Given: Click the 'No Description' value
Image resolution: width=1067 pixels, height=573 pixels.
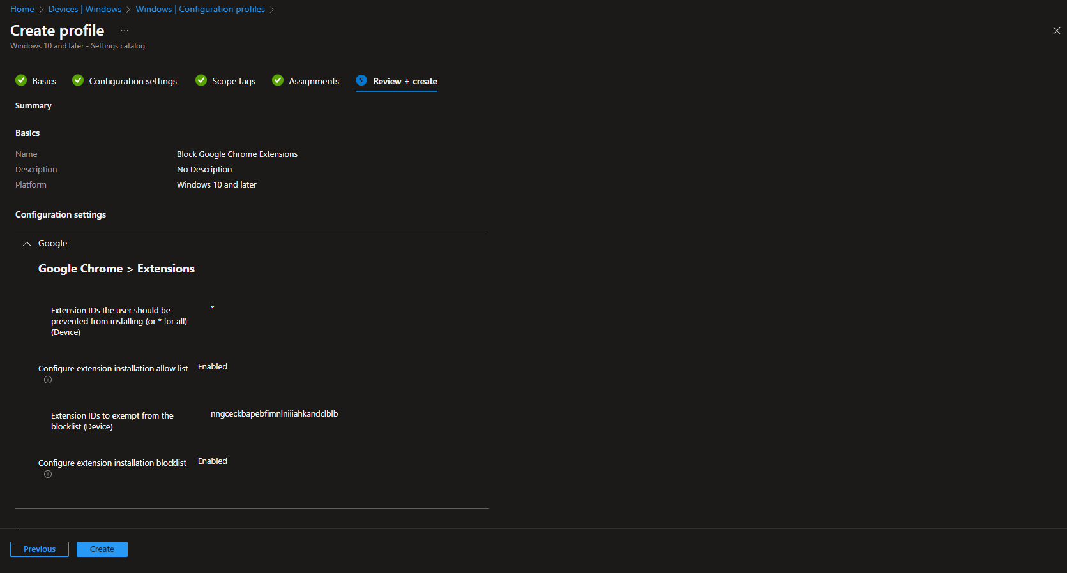Looking at the screenshot, I should [x=204, y=169].
